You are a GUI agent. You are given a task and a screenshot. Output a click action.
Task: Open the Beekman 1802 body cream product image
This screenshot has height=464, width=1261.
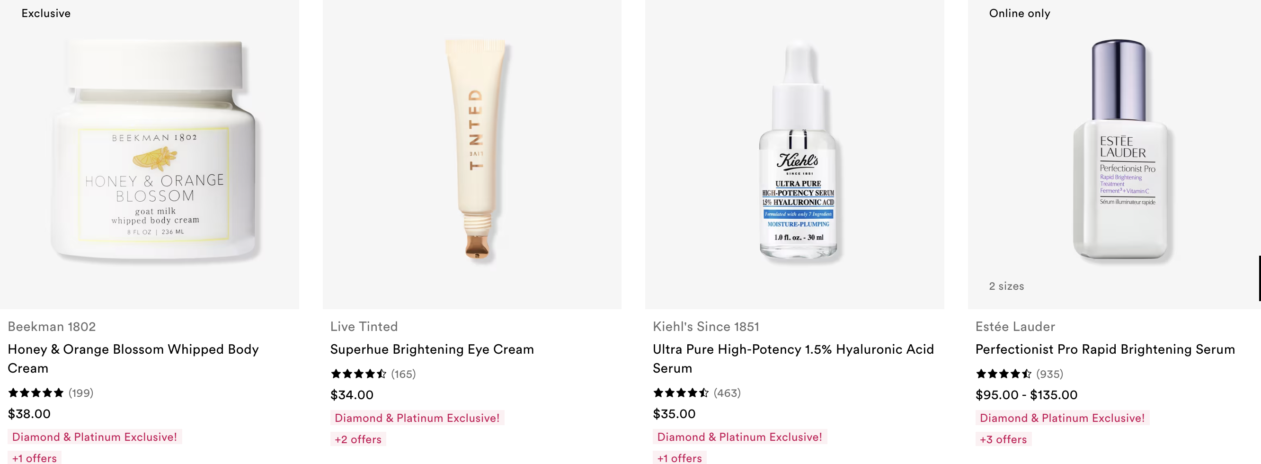point(149,154)
